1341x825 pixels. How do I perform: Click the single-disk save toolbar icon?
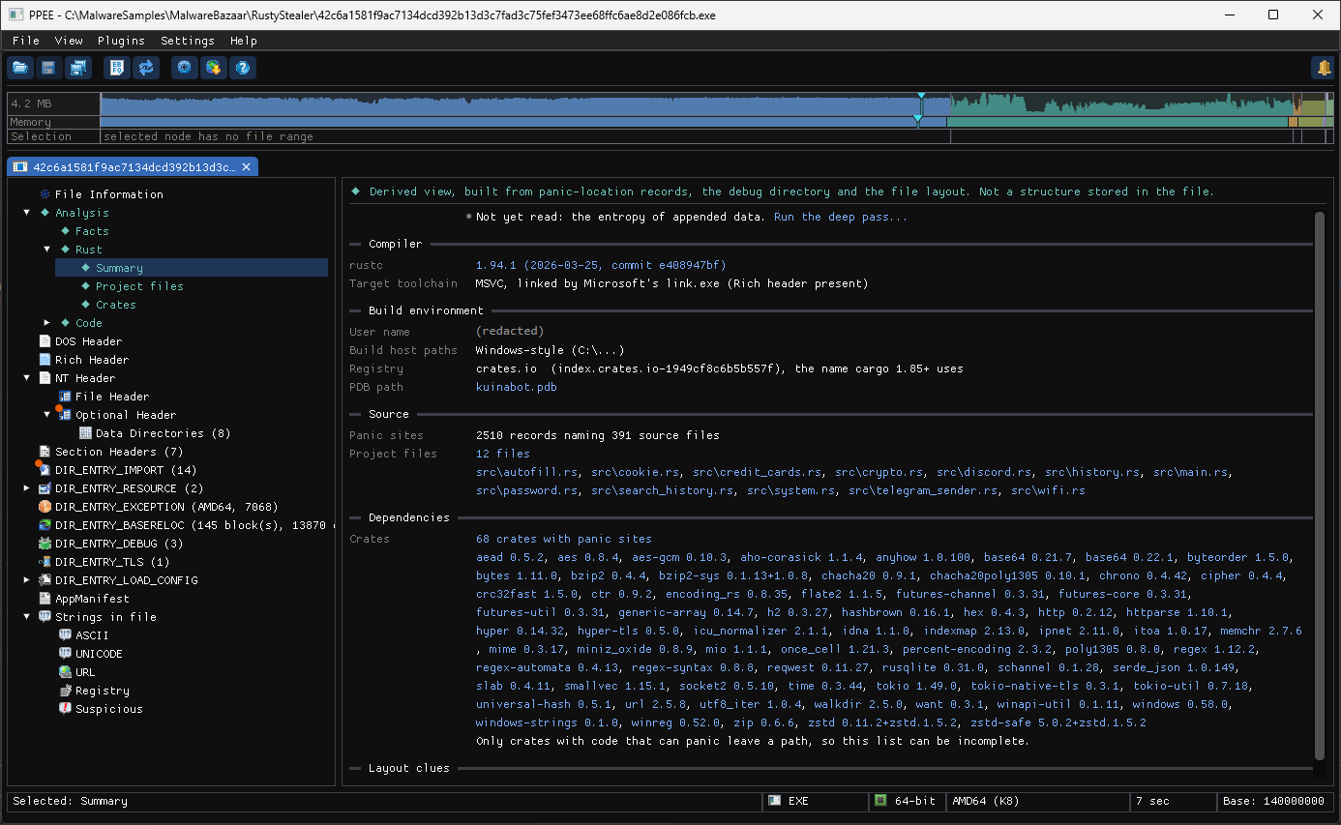click(x=48, y=68)
